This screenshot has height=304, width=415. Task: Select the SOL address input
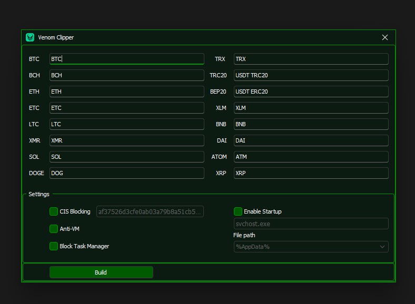coord(127,157)
